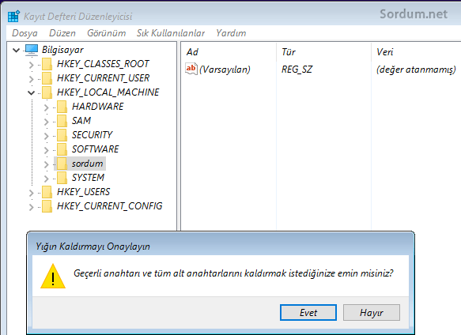Confirm deletion with the Evet button

pos(308,312)
